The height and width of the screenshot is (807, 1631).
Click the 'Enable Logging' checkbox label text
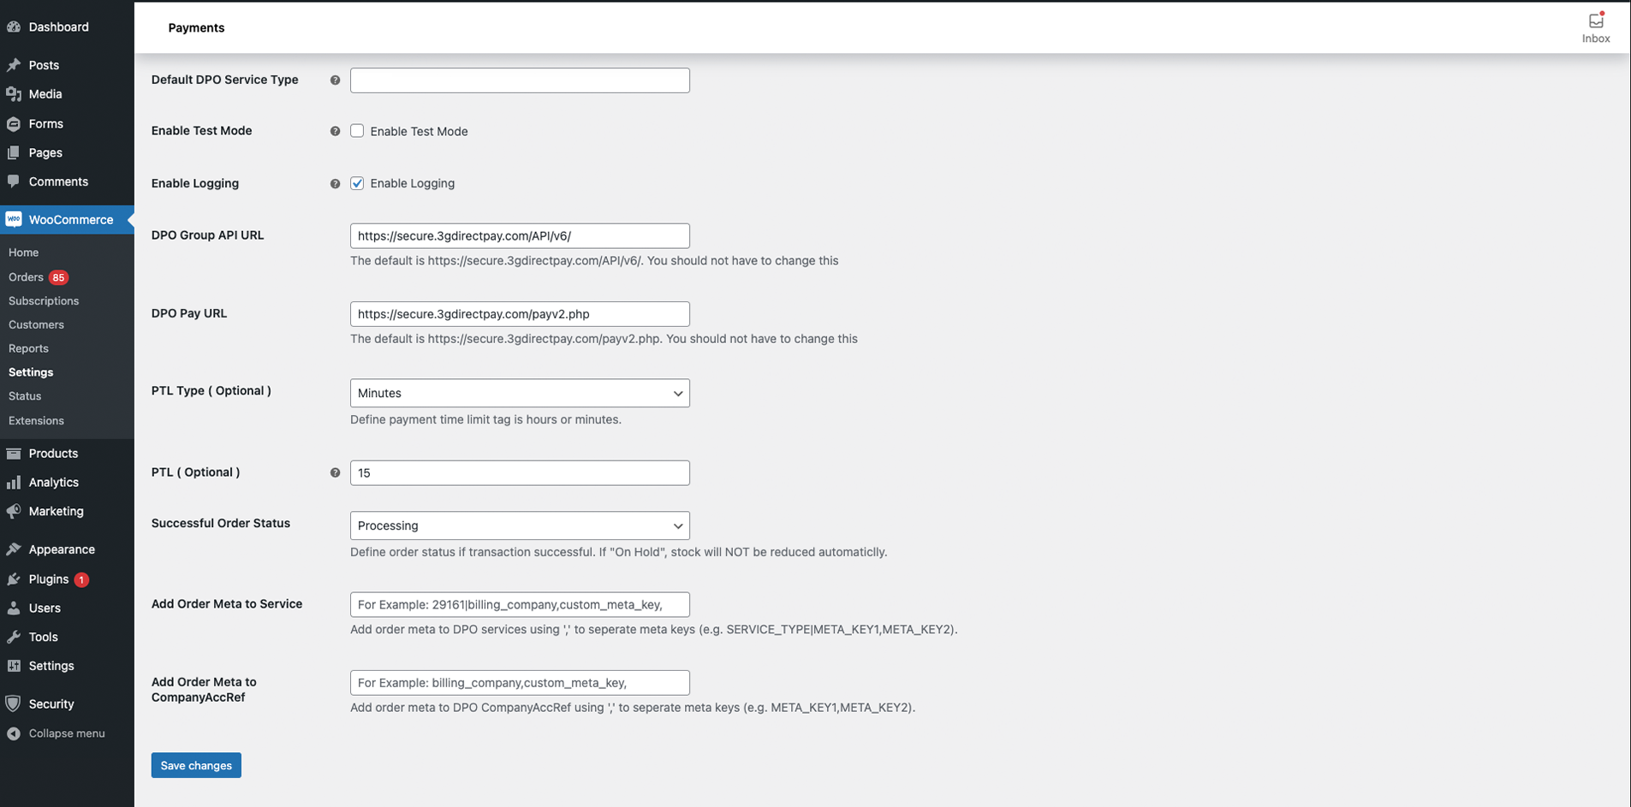412,183
